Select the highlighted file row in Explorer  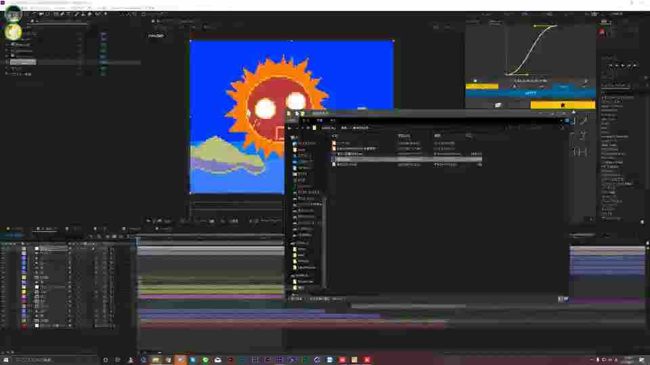point(406,160)
